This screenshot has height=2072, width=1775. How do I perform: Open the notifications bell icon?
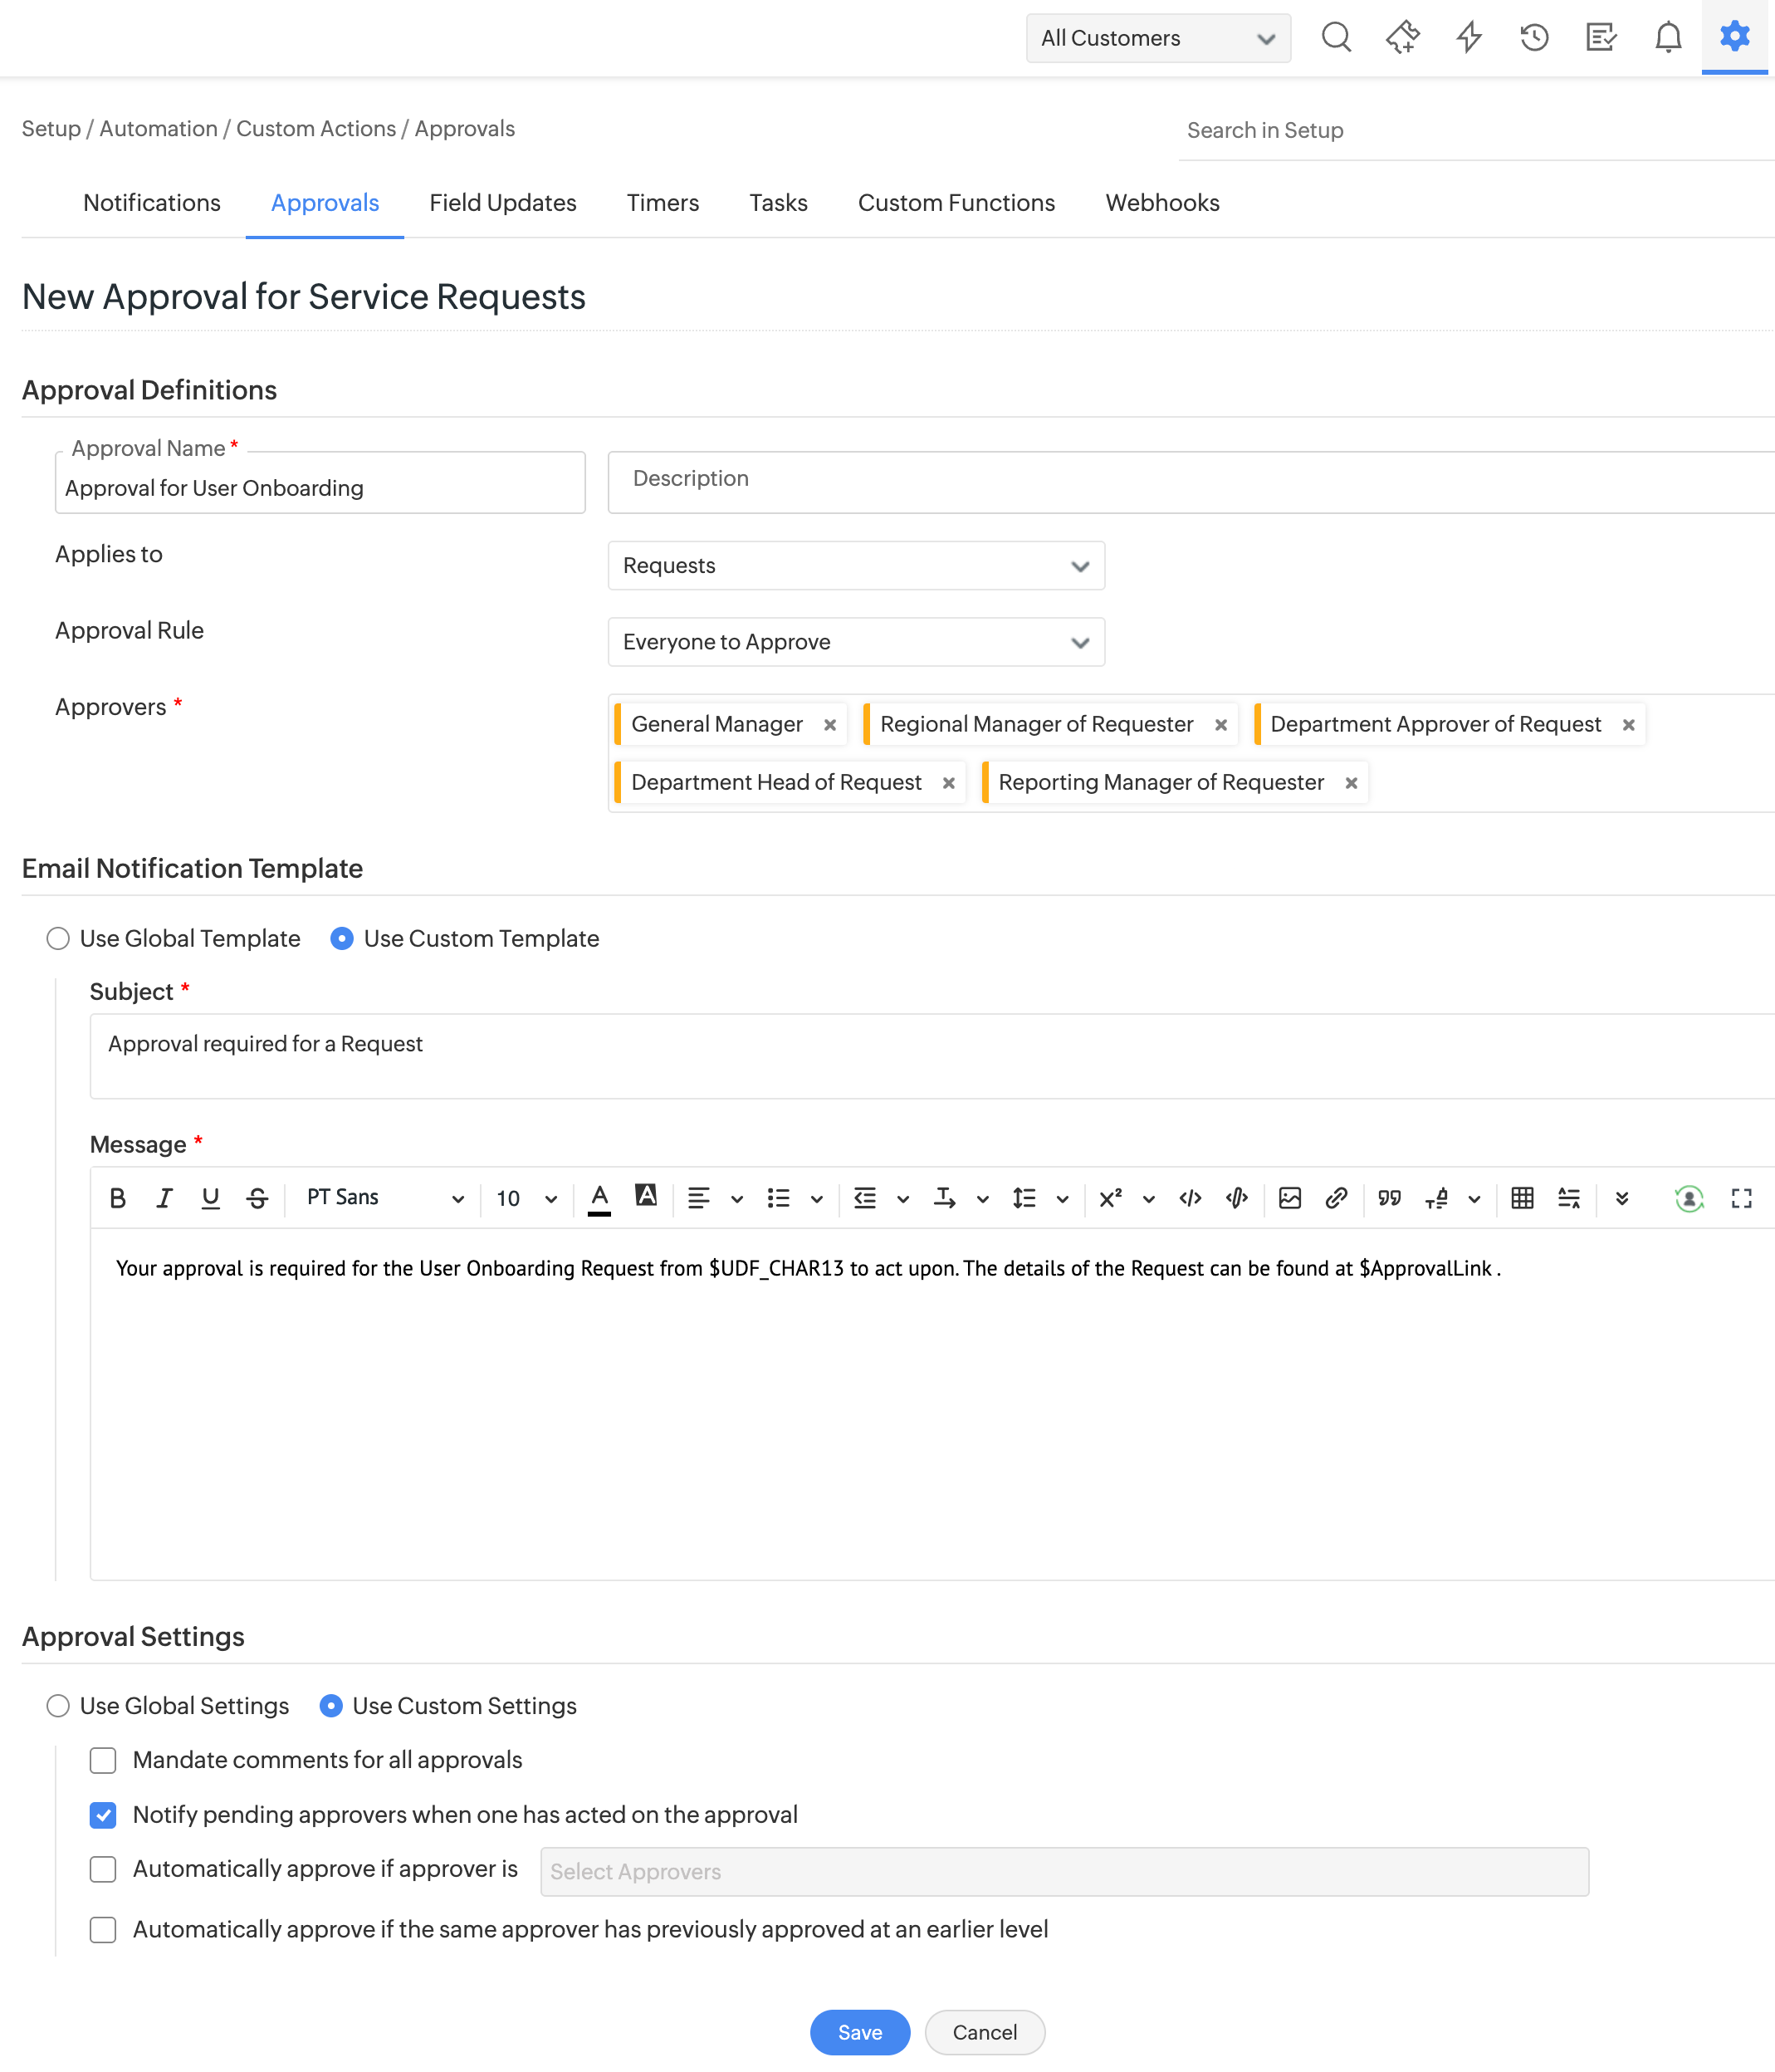click(1667, 38)
